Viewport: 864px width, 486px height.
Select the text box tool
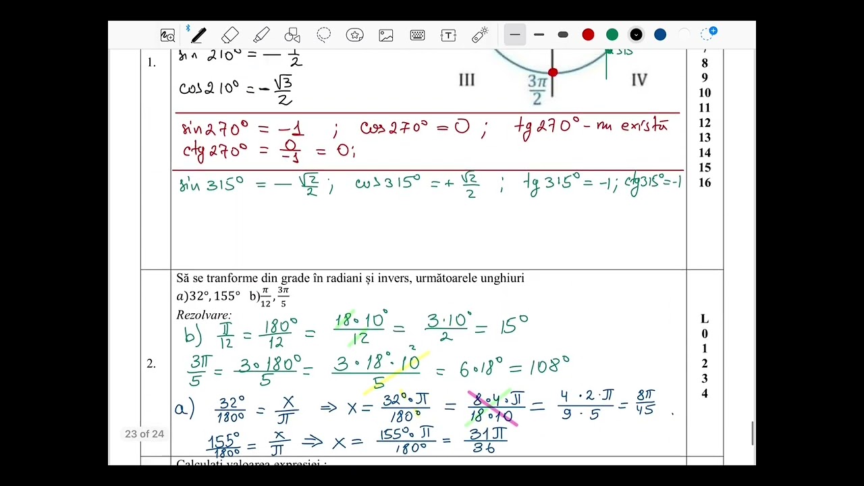coord(448,35)
